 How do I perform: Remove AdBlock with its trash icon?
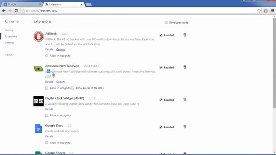[185, 35]
